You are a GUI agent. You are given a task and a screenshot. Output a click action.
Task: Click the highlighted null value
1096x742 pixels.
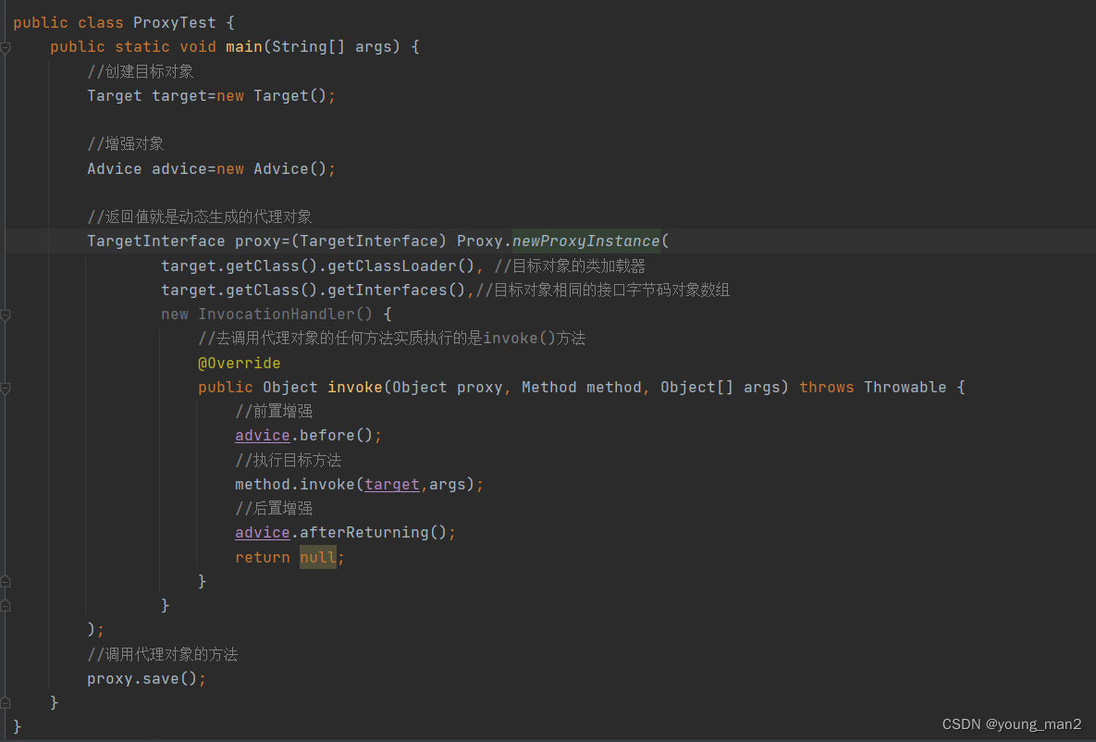click(x=317, y=557)
